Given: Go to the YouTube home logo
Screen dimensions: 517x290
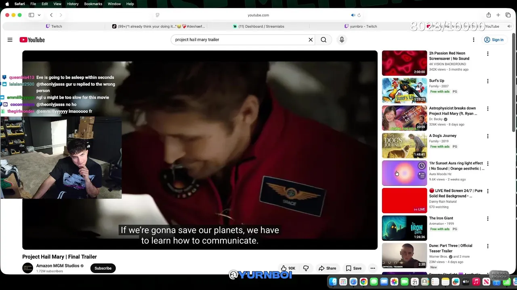Looking at the screenshot, I should (32, 40).
